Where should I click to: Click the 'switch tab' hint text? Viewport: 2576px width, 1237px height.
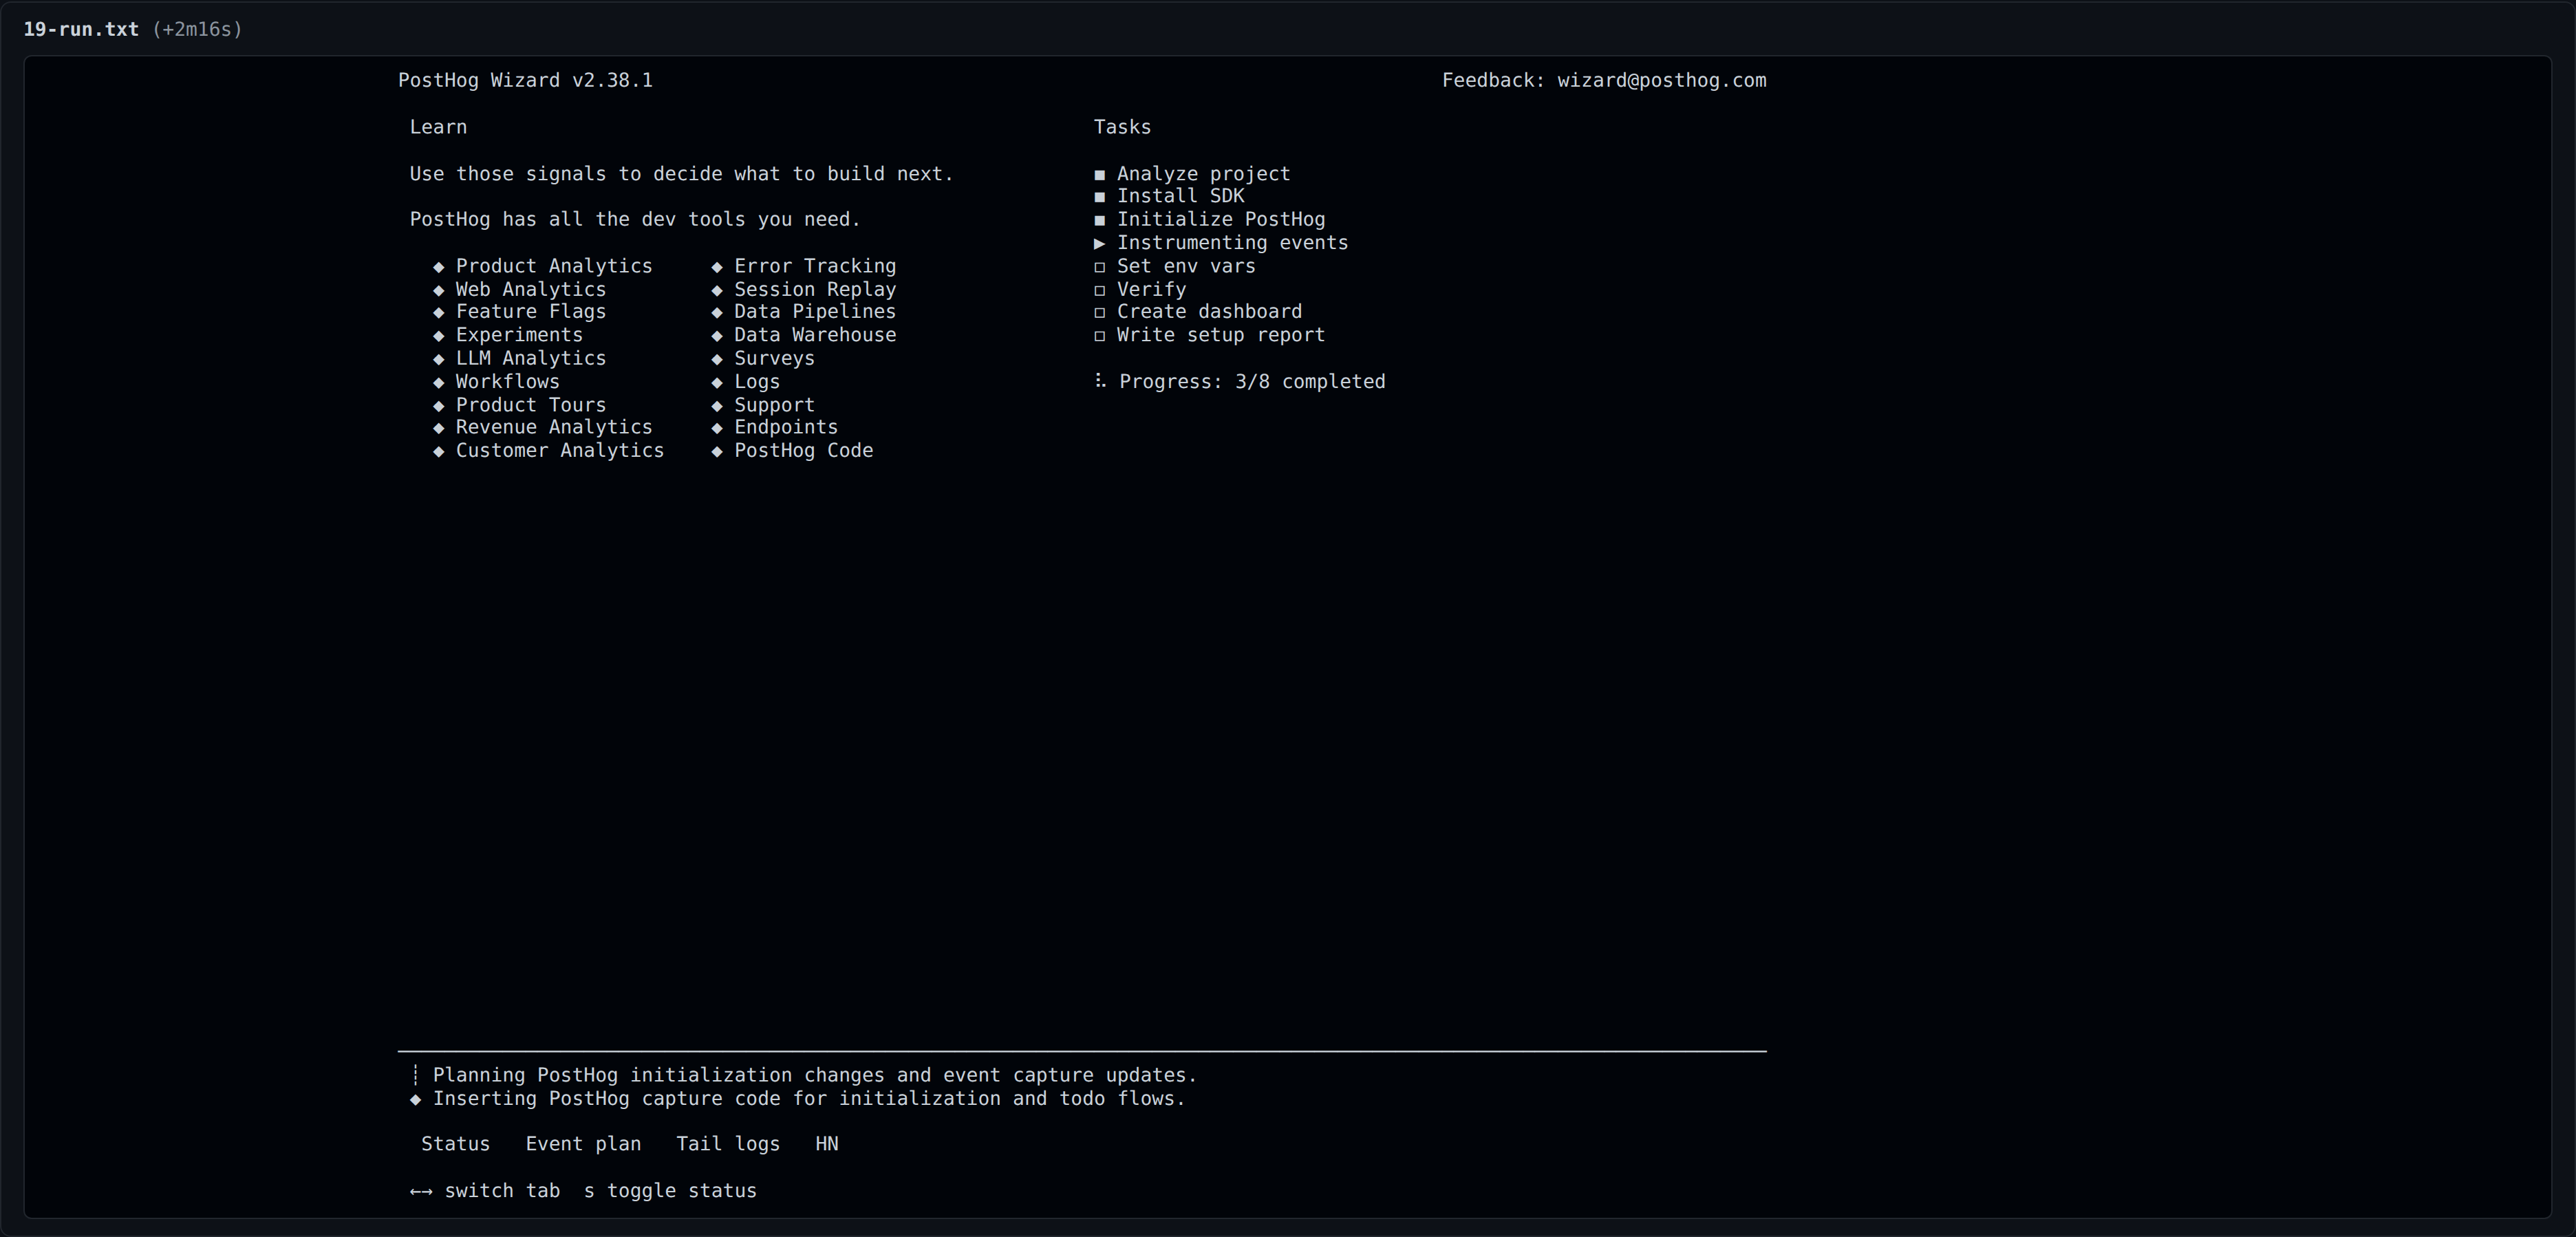502,1191
